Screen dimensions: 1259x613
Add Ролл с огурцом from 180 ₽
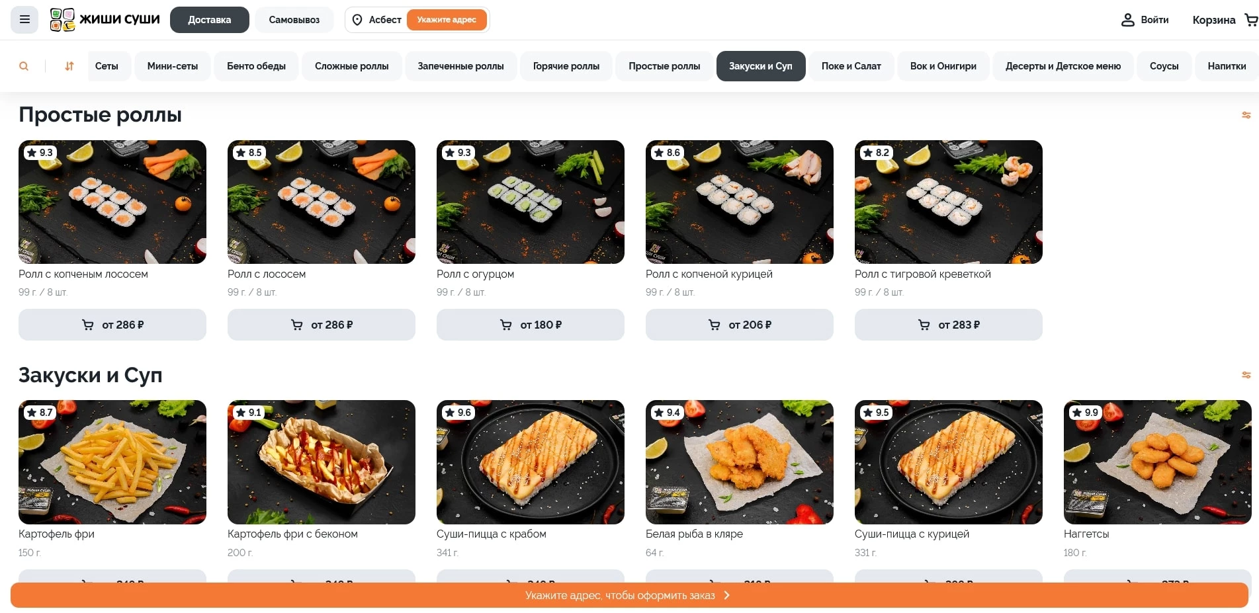[531, 325]
